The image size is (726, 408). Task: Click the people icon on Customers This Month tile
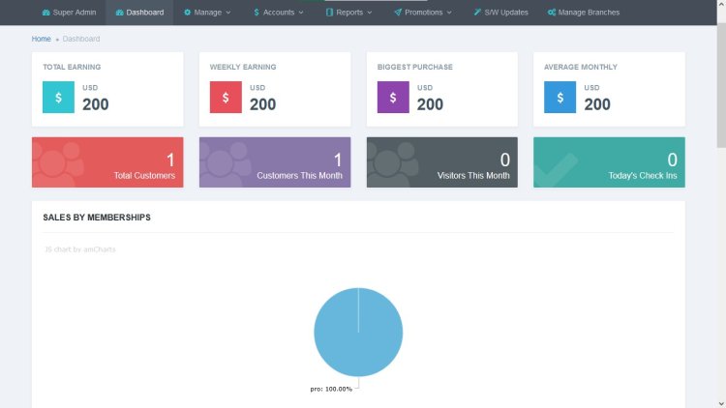[x=225, y=164]
